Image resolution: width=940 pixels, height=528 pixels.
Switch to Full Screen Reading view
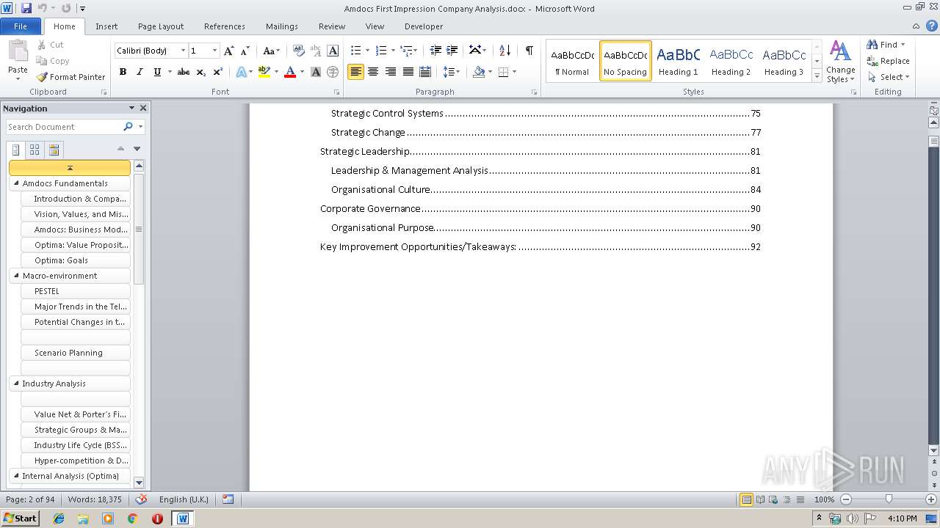click(760, 499)
